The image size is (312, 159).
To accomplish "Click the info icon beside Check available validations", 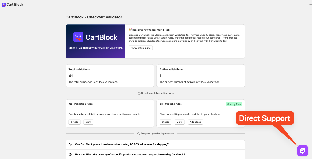I will tap(139, 93).
